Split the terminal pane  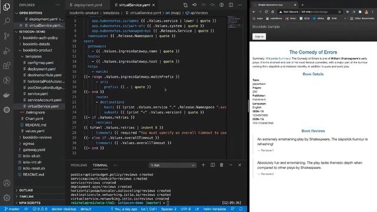pyautogui.click(x=213, y=165)
